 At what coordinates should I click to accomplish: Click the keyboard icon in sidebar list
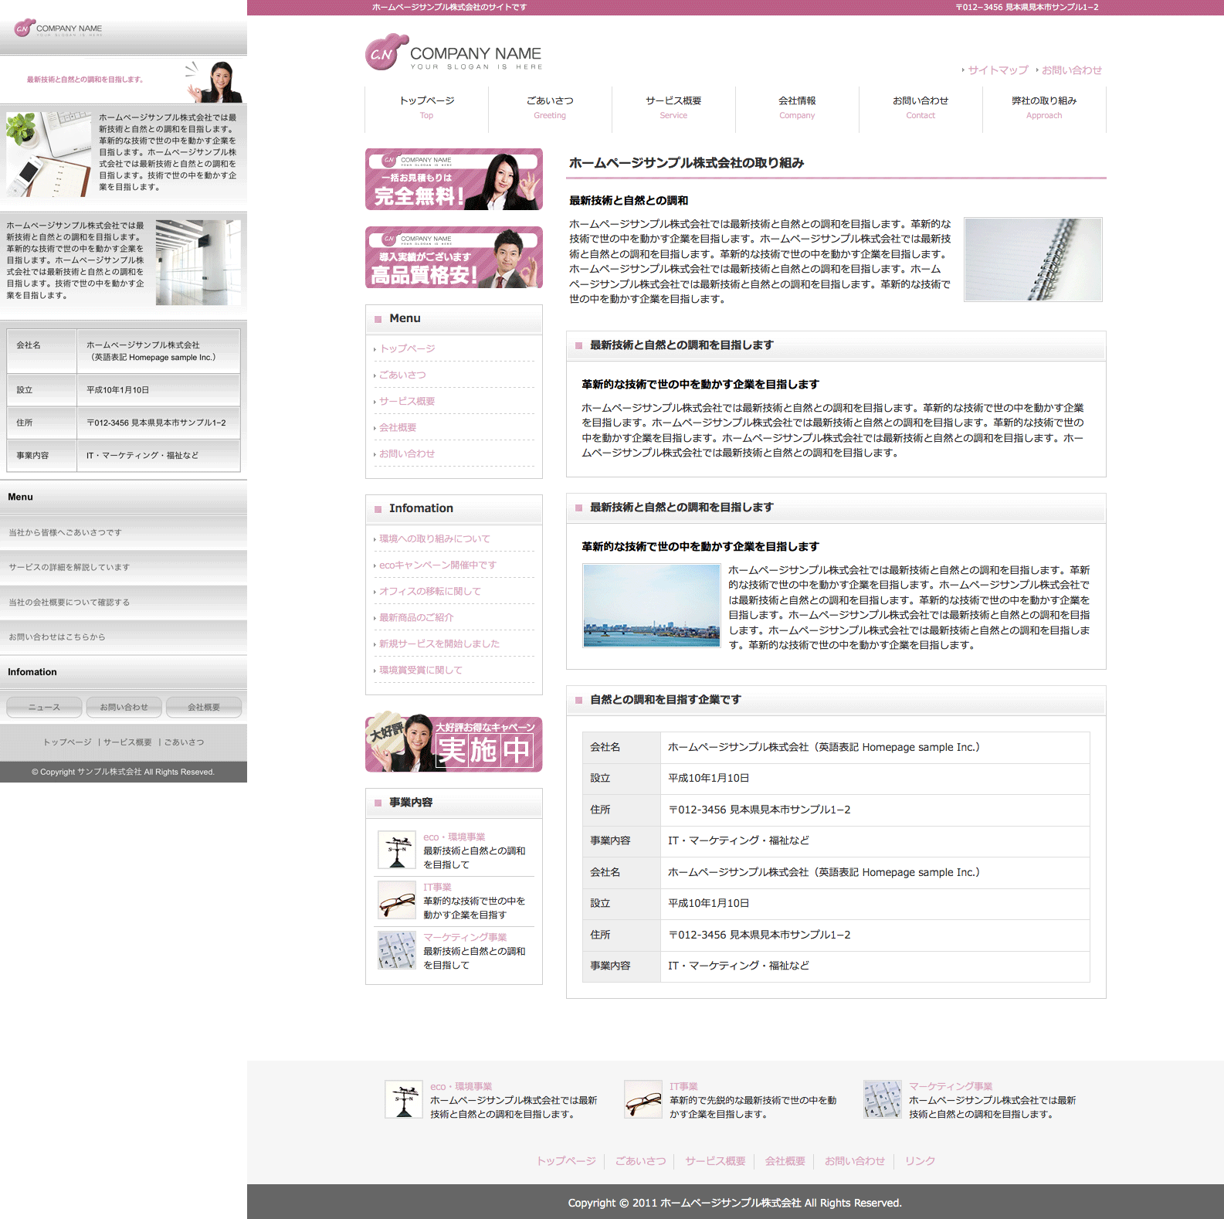397,950
